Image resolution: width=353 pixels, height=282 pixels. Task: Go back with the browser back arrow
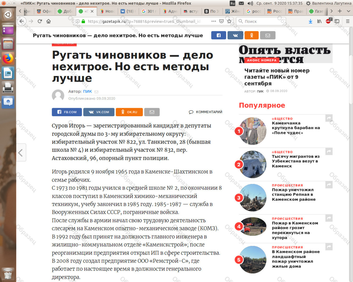[22, 21]
